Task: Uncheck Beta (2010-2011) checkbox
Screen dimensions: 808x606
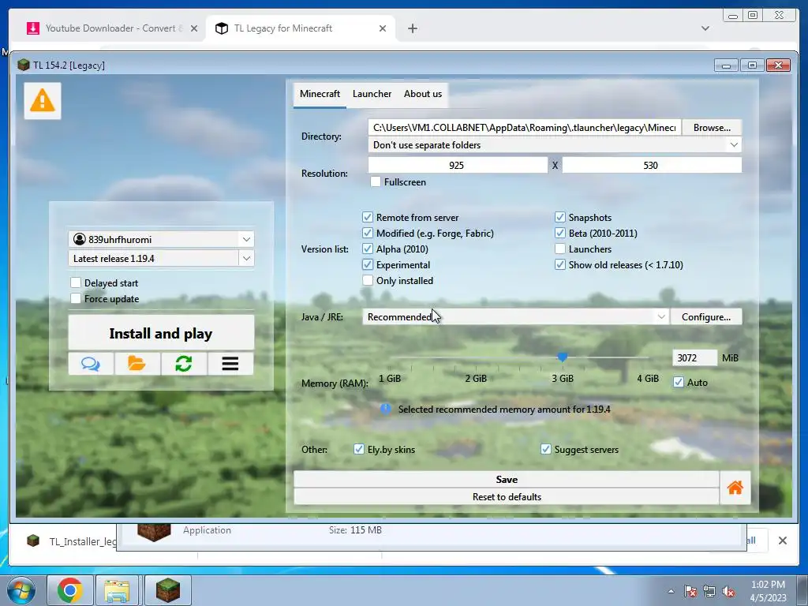Action: point(560,233)
